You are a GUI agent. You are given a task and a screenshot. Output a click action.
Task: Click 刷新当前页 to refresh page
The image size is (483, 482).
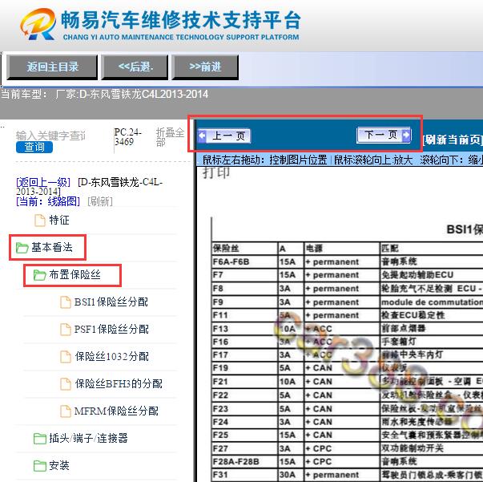tap(453, 140)
